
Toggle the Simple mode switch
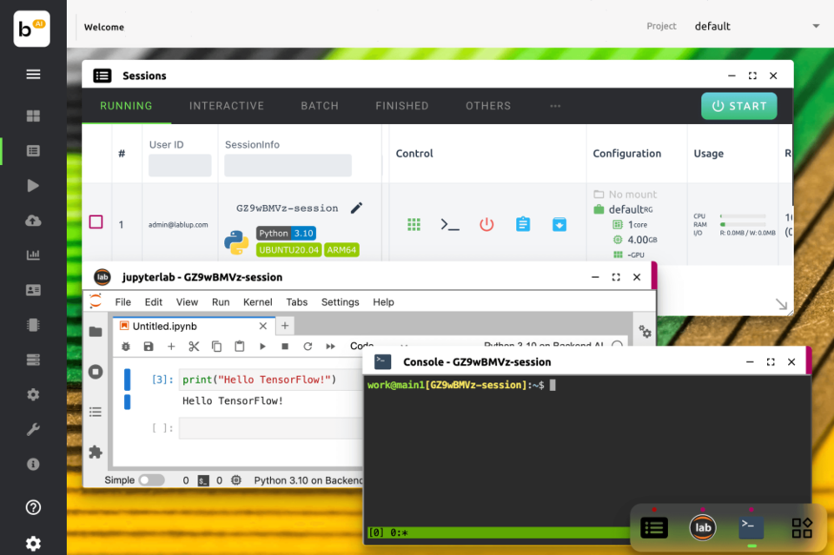coord(151,480)
